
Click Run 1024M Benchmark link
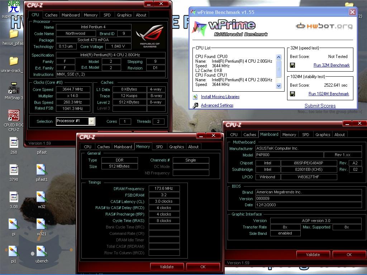point(329,94)
